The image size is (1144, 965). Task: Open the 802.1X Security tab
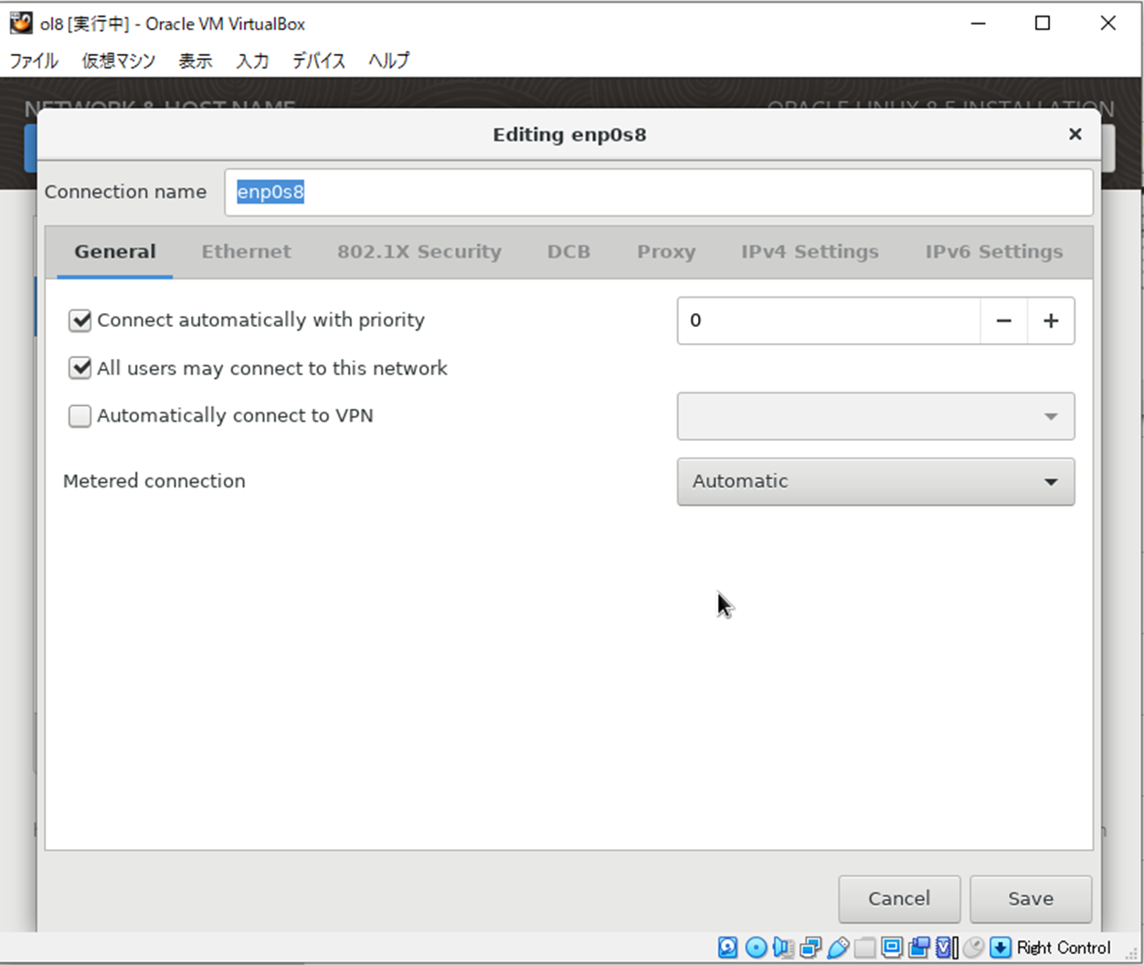(419, 252)
